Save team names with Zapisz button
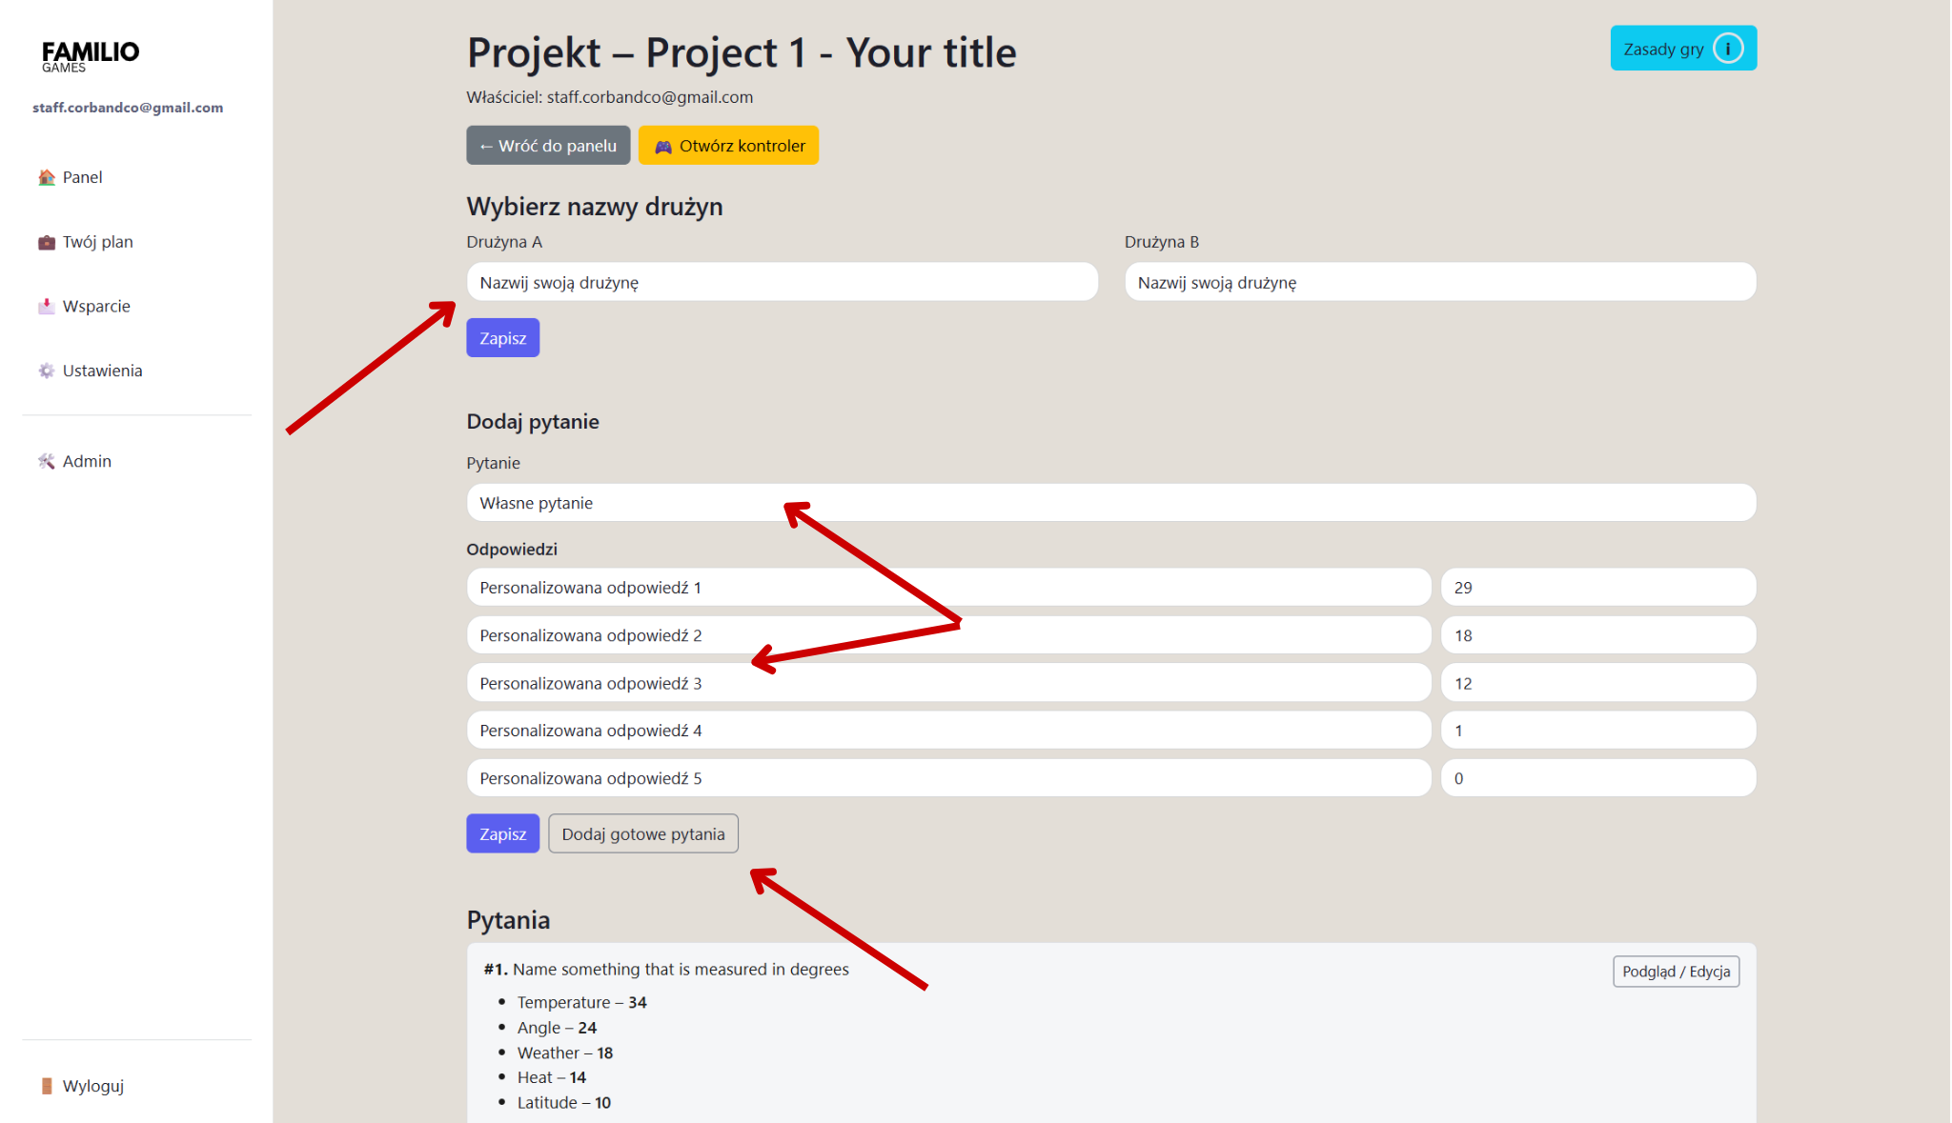 [x=502, y=338]
